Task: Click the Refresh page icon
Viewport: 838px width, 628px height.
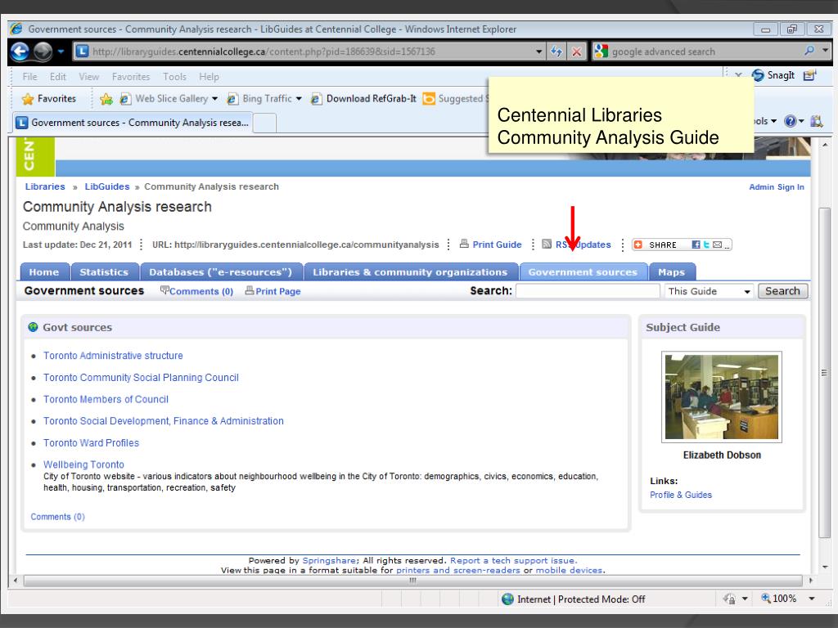Action: 556,52
